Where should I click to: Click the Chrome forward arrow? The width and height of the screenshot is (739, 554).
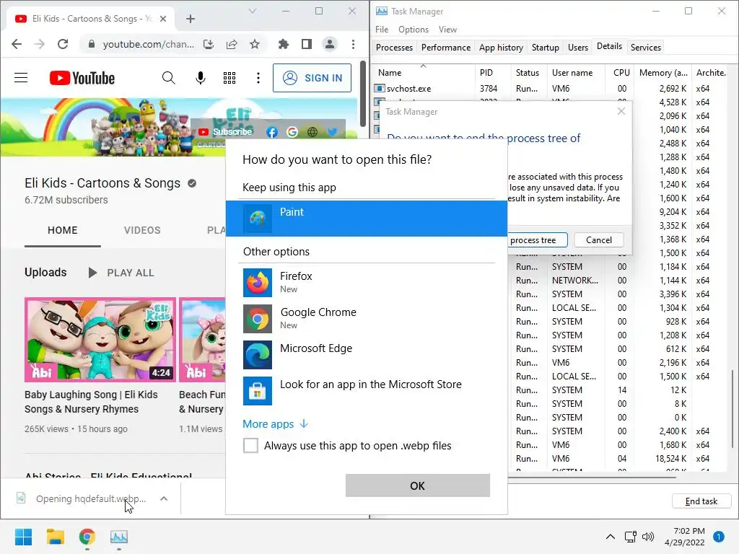pos(40,44)
